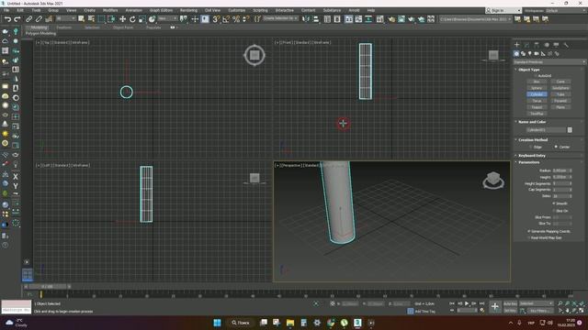The width and height of the screenshot is (588, 330).
Task: Toggle the Auto Key button
Action: click(x=510, y=303)
